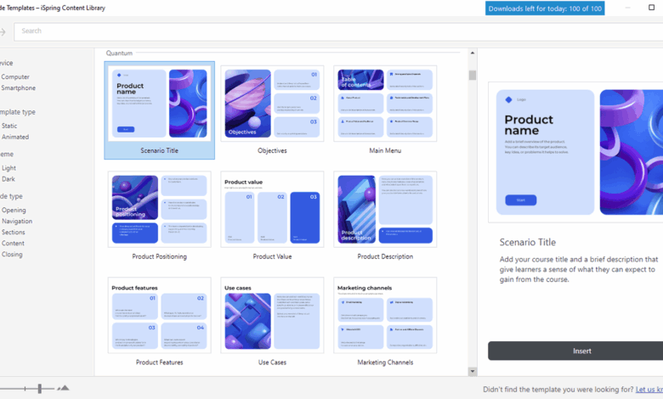
Task: Click the scrollbar down arrow
Action: pos(473,372)
